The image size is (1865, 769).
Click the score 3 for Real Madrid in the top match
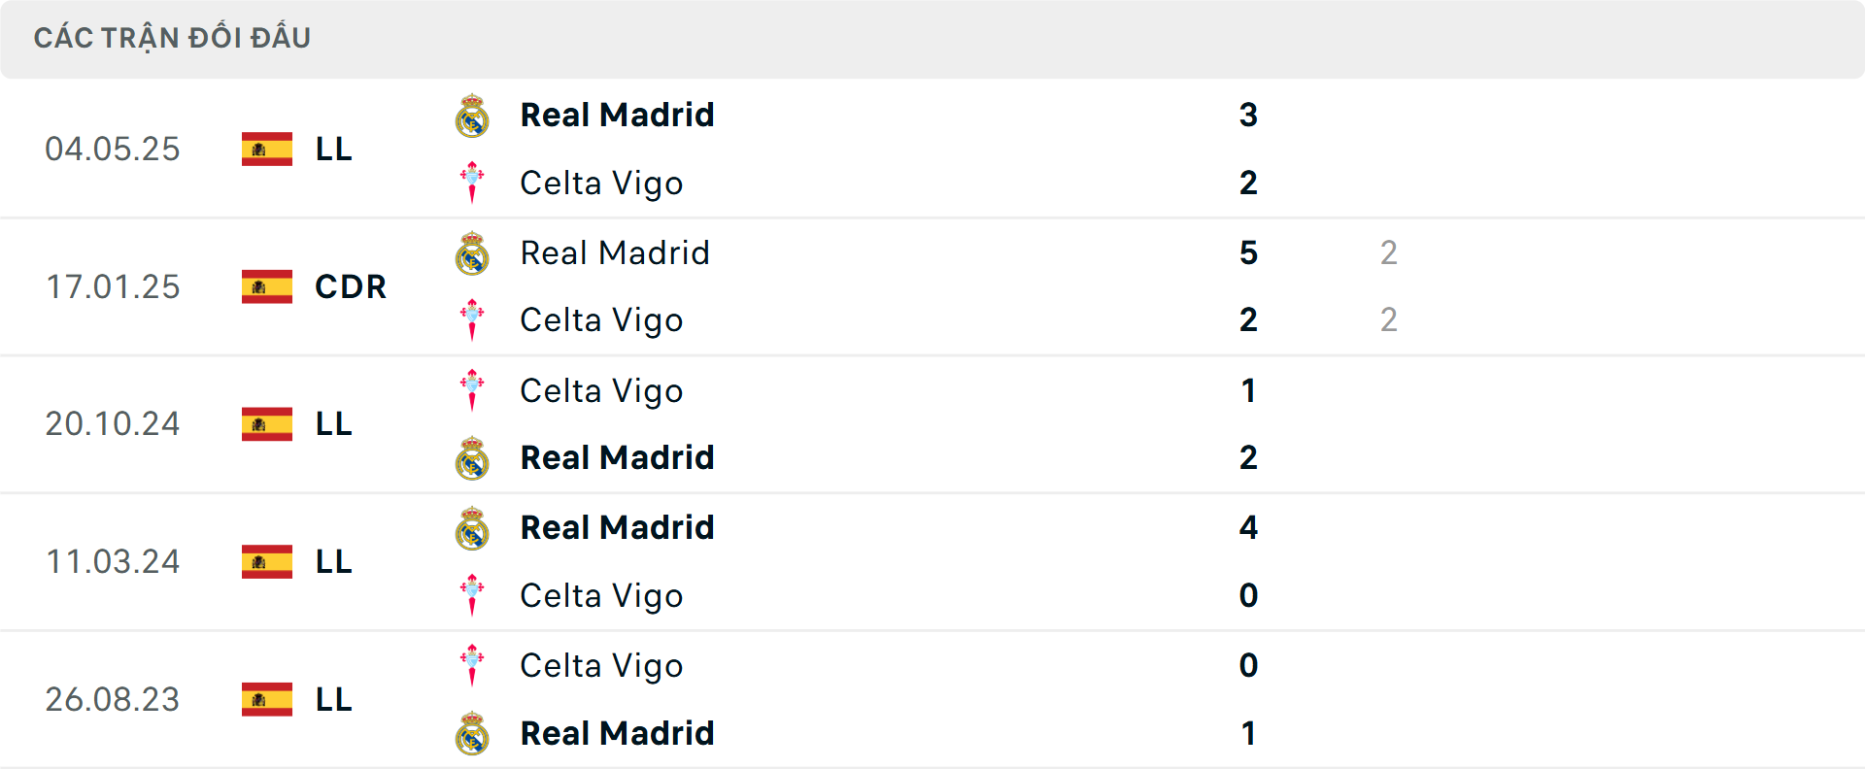click(x=1249, y=114)
